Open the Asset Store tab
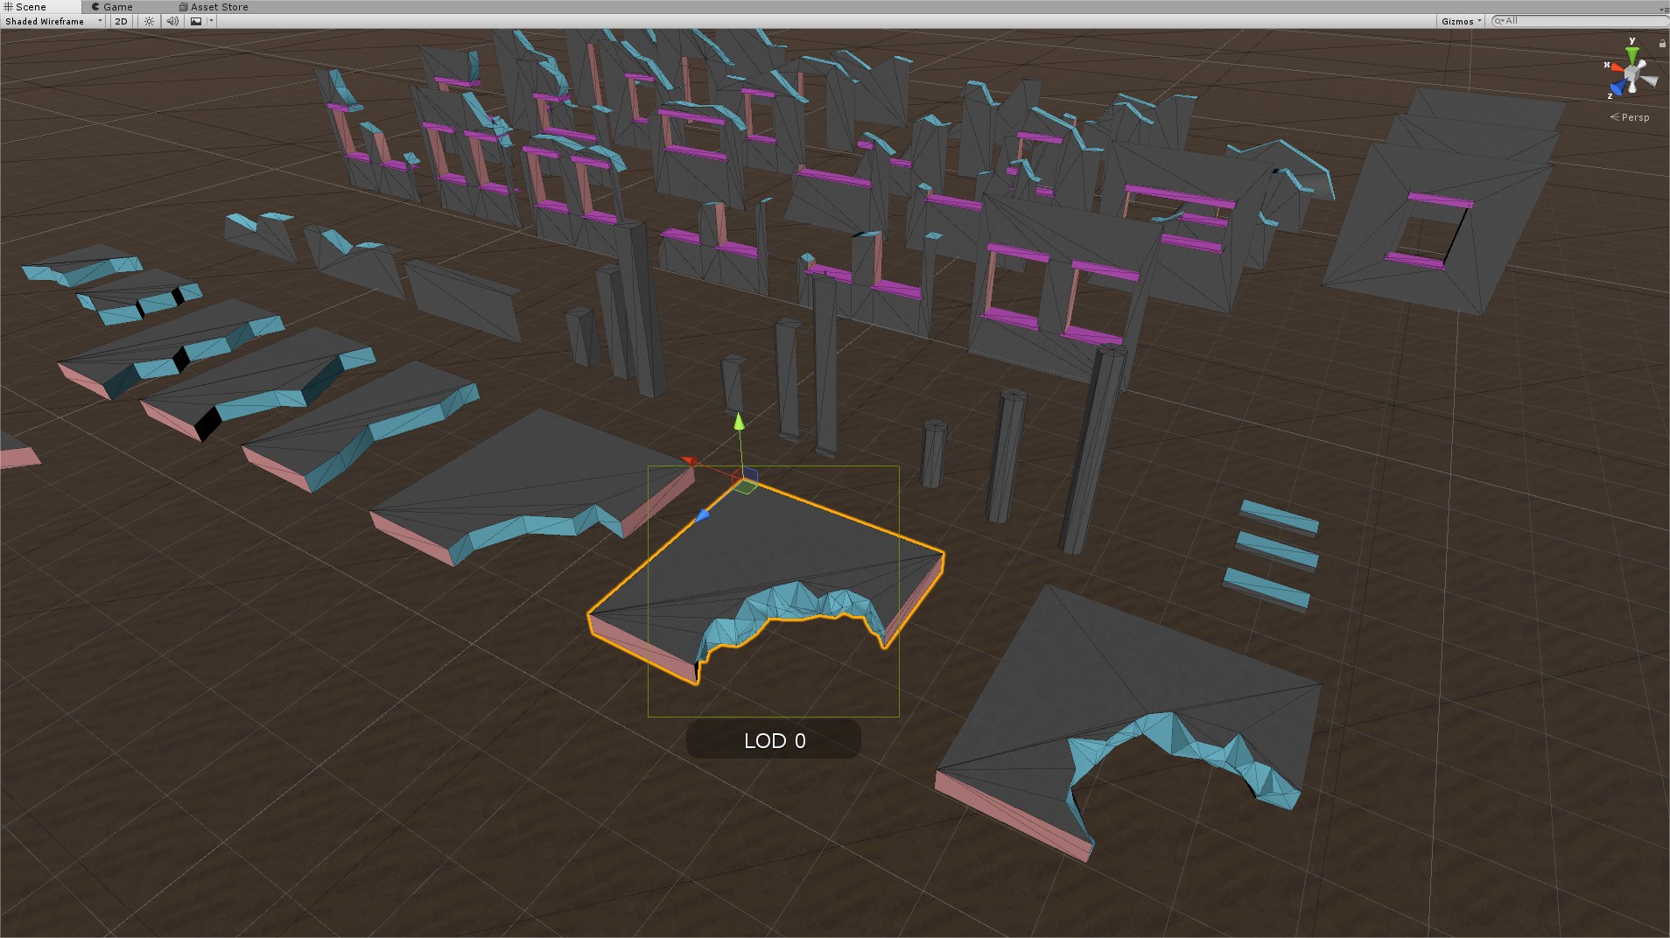The width and height of the screenshot is (1670, 938). 218,6
